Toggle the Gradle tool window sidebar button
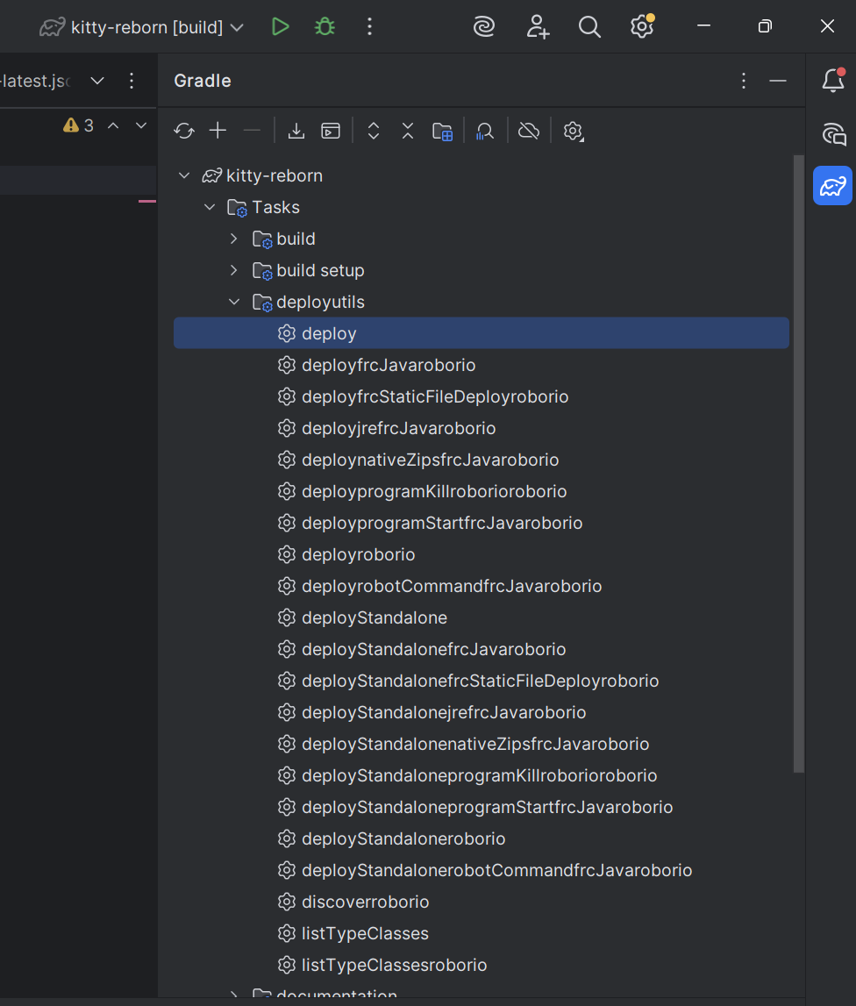856x1006 pixels. click(832, 186)
